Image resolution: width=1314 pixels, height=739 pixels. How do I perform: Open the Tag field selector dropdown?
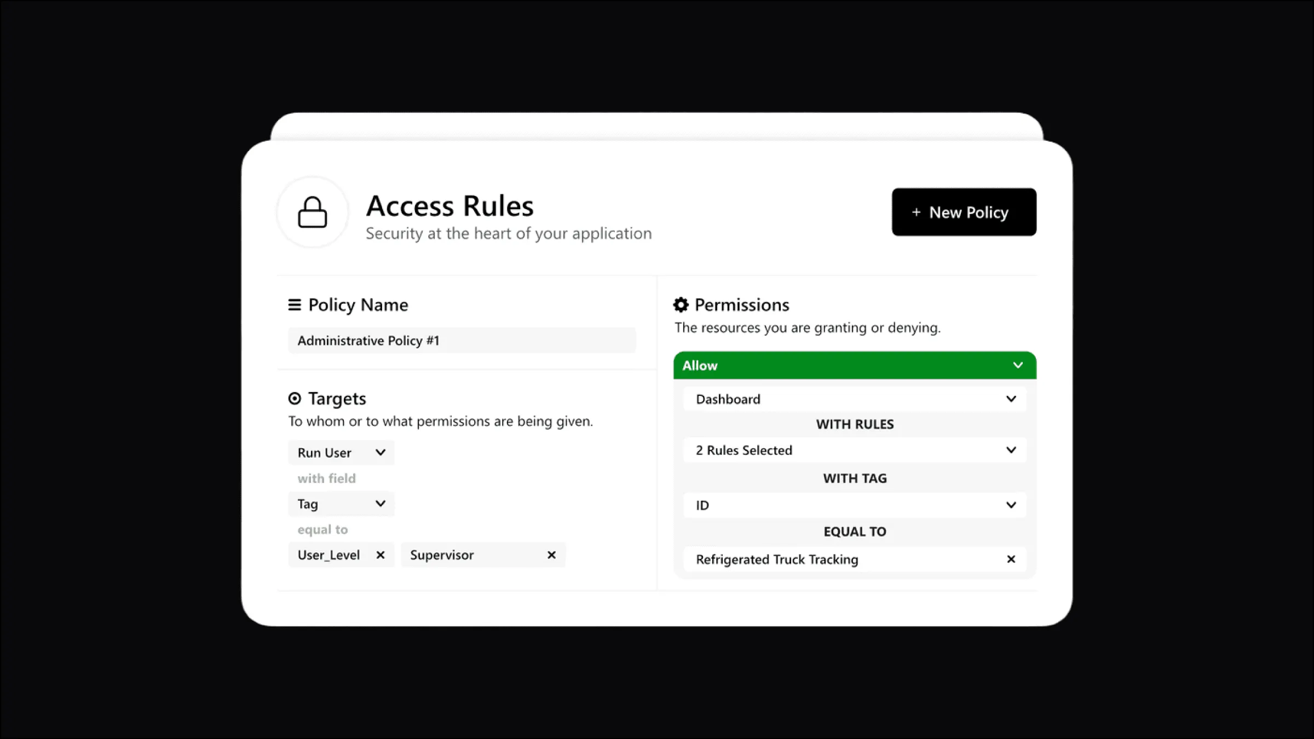pos(381,504)
